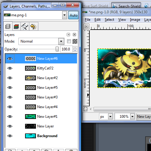Viewport: 151px width, 151px height.
Task: Click the Opacity value field
Action: point(66,49)
